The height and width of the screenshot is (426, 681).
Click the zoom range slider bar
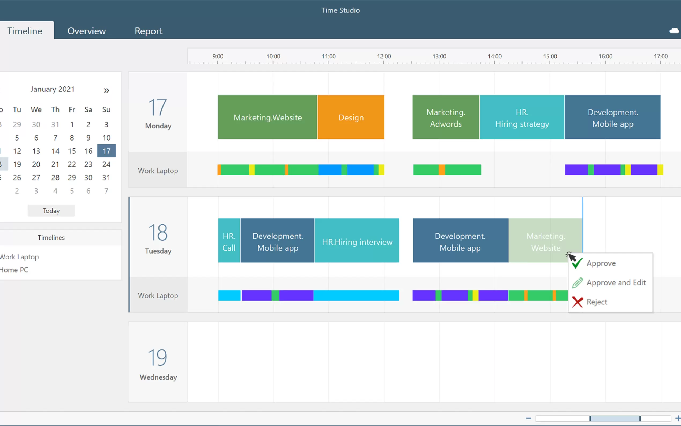click(615, 418)
